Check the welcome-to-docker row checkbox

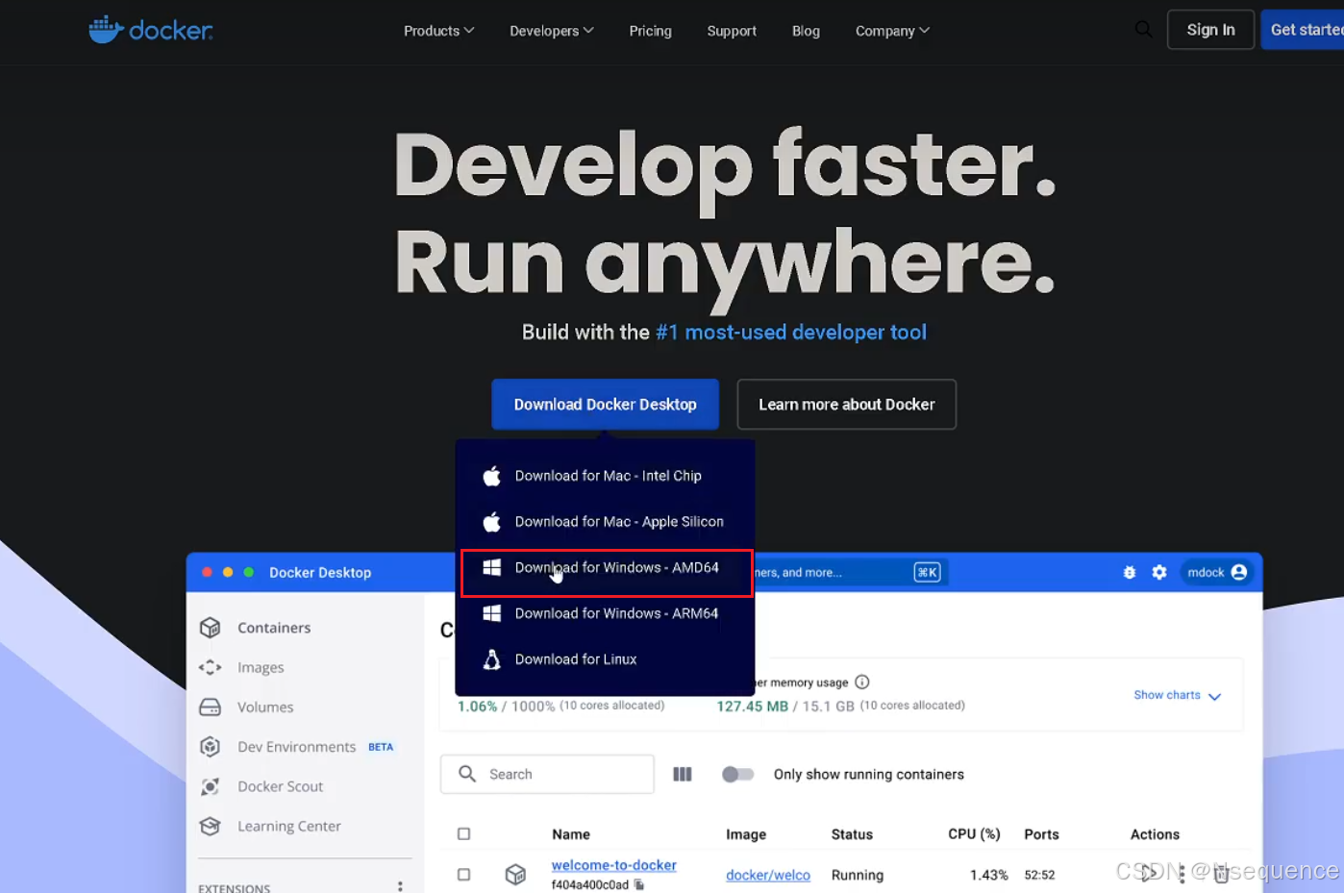click(x=464, y=875)
